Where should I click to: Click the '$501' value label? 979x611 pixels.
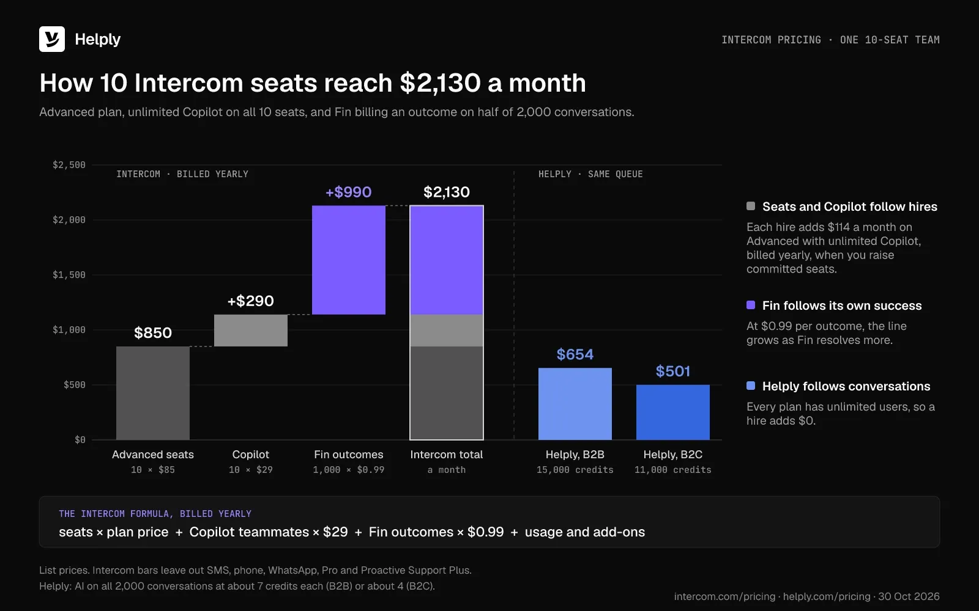pyautogui.click(x=673, y=371)
